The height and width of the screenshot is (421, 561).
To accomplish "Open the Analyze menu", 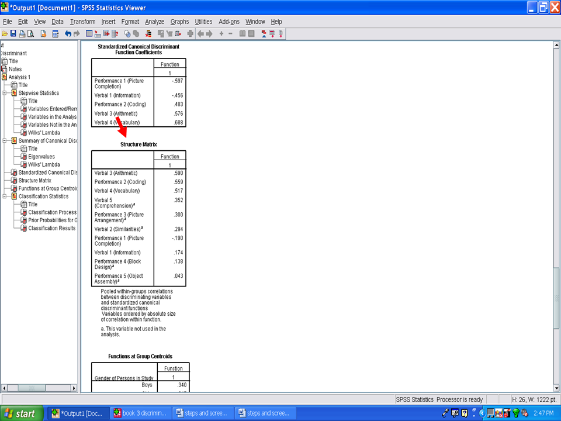I will coord(155,22).
